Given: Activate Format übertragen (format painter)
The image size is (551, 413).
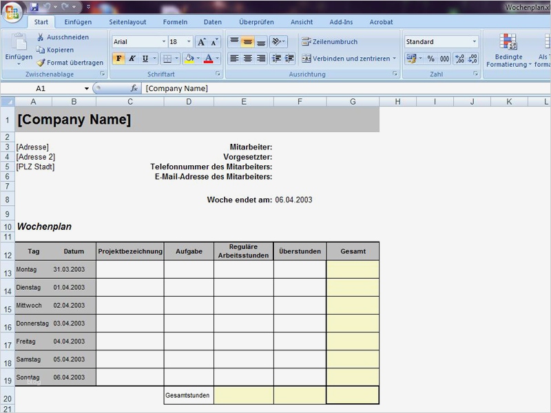Looking at the screenshot, I should point(41,63).
